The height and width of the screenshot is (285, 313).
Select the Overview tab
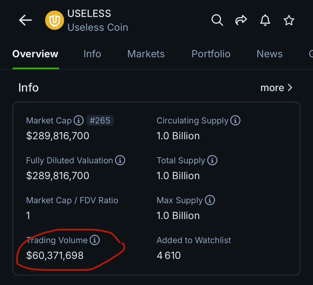point(35,54)
